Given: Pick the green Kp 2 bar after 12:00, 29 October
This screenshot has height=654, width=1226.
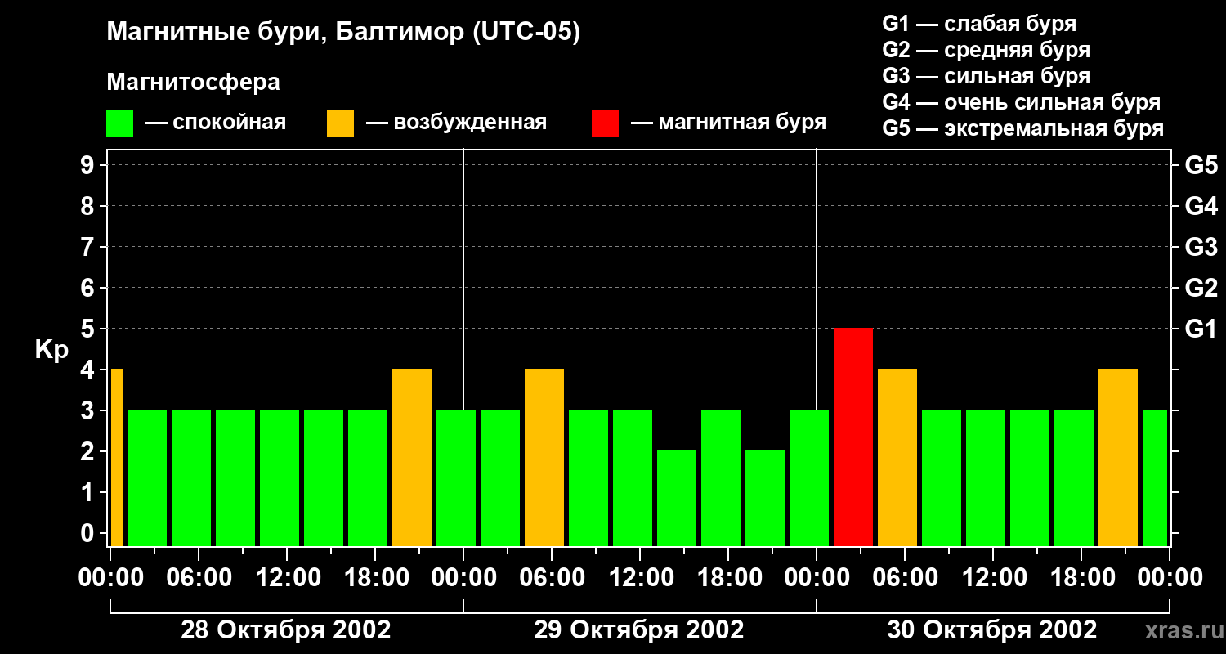Looking at the screenshot, I should [677, 499].
